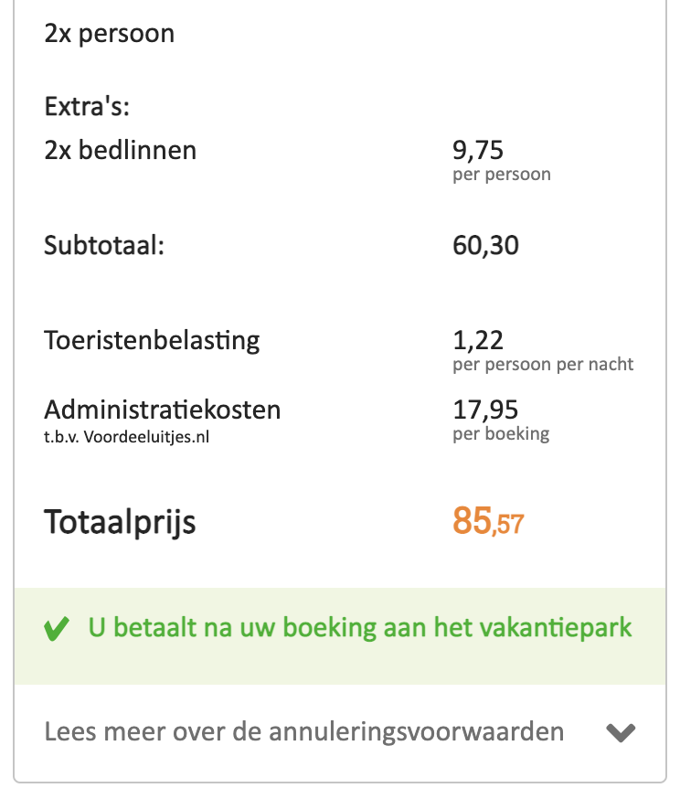Click the orange total price 85,57
Screen dimensions: 680x788
point(488,521)
